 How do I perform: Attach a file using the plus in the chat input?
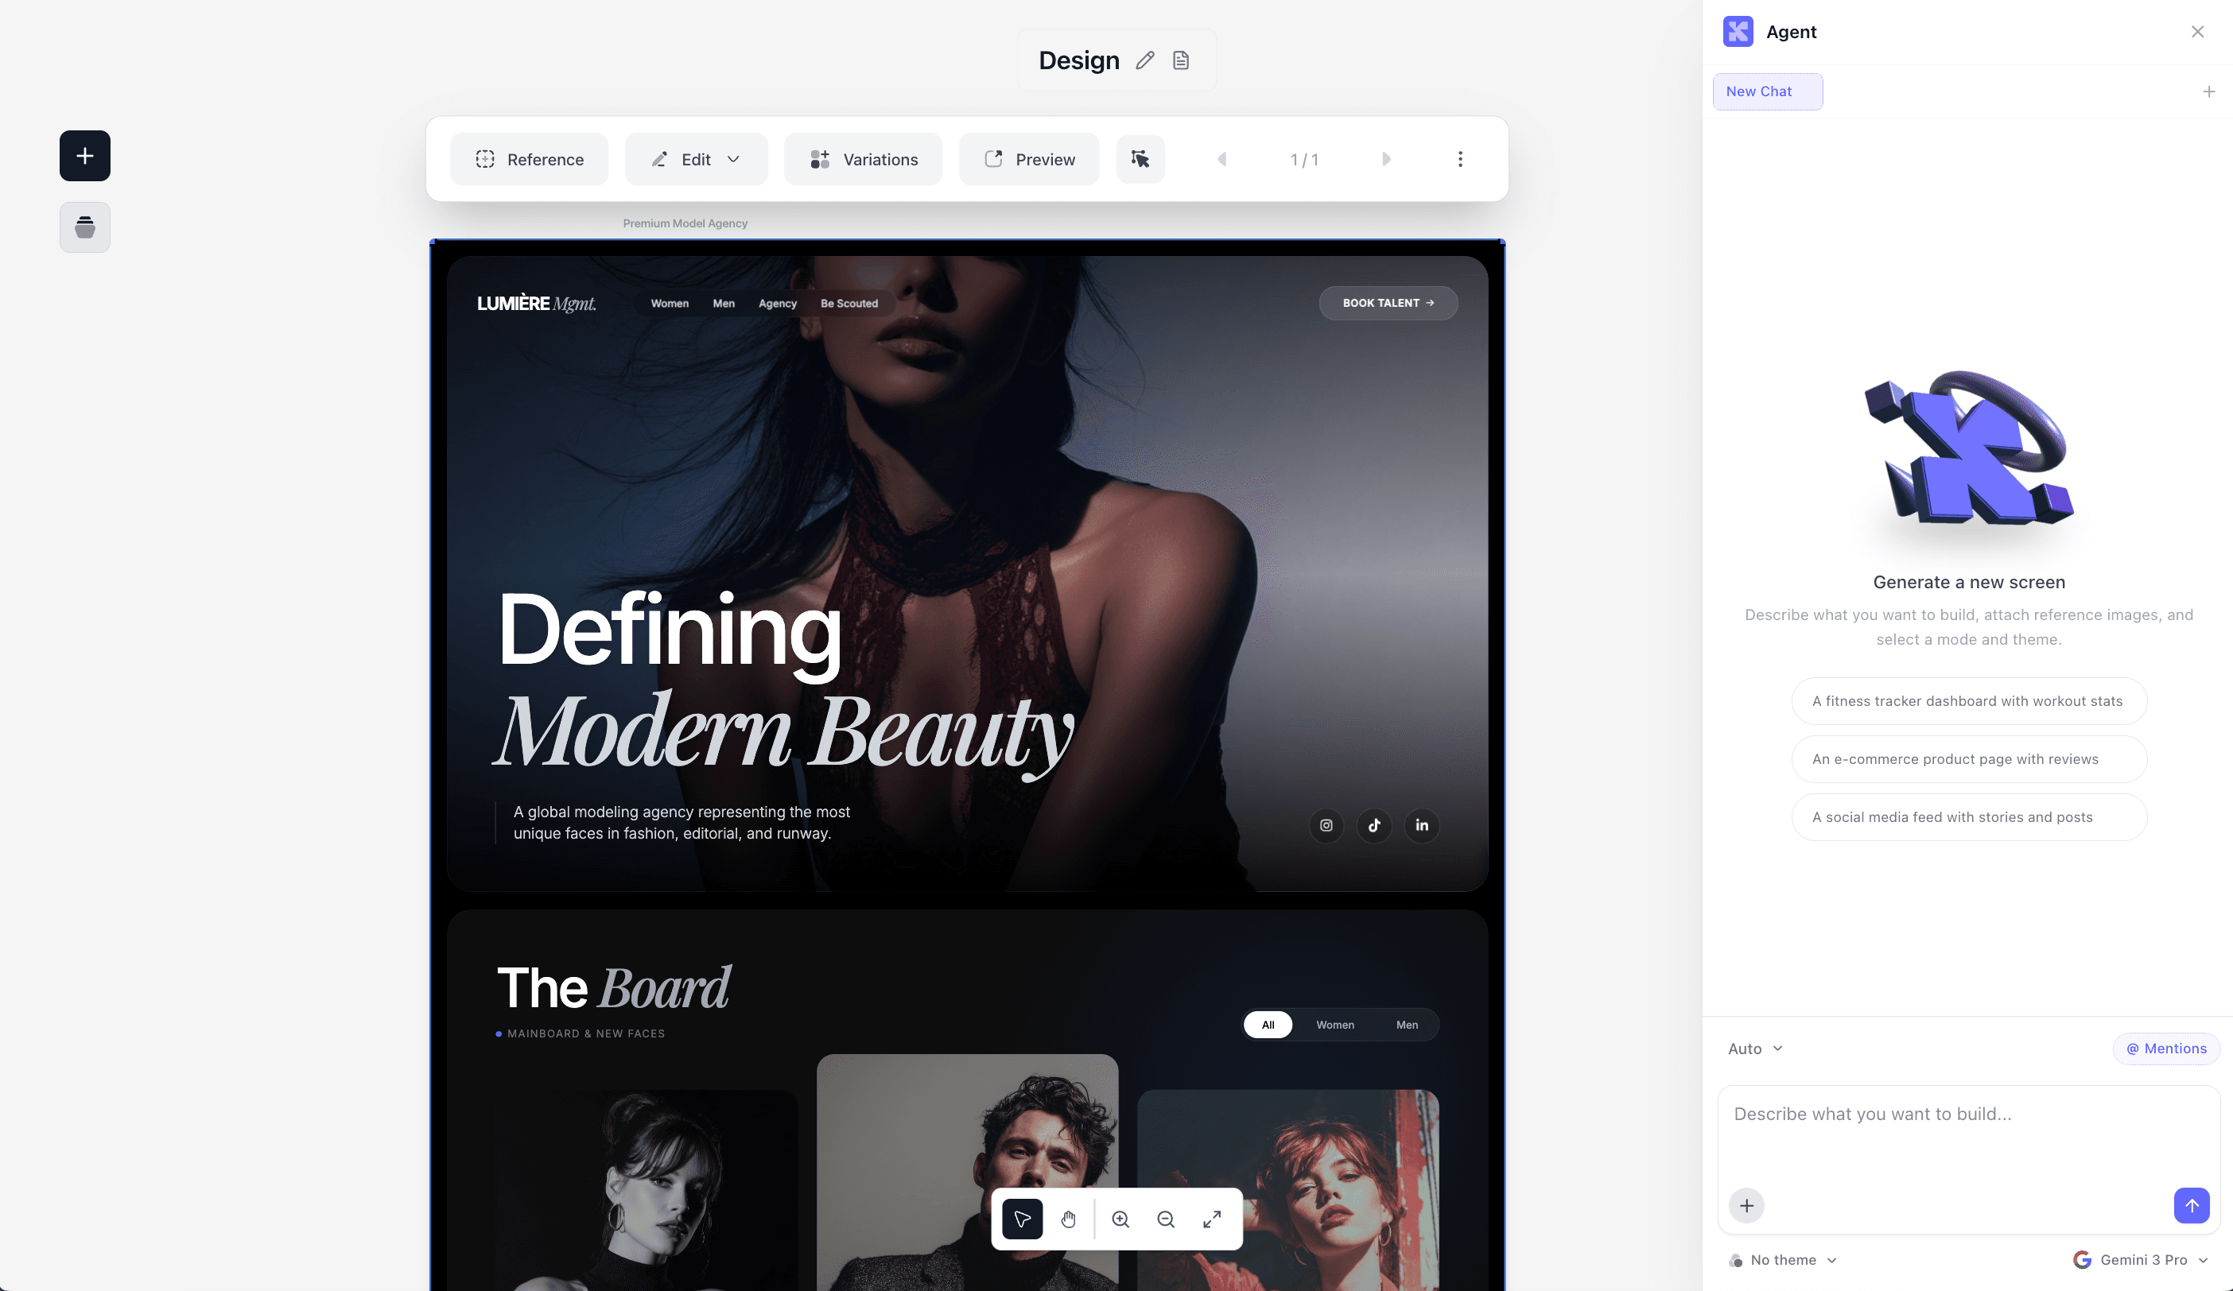pos(1746,1205)
